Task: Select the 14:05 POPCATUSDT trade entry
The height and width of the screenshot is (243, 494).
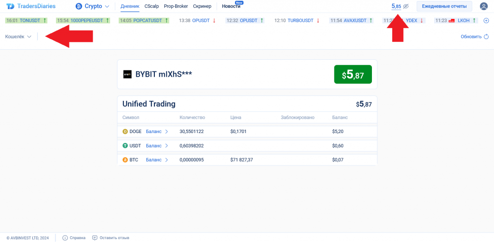Action: coord(144,20)
